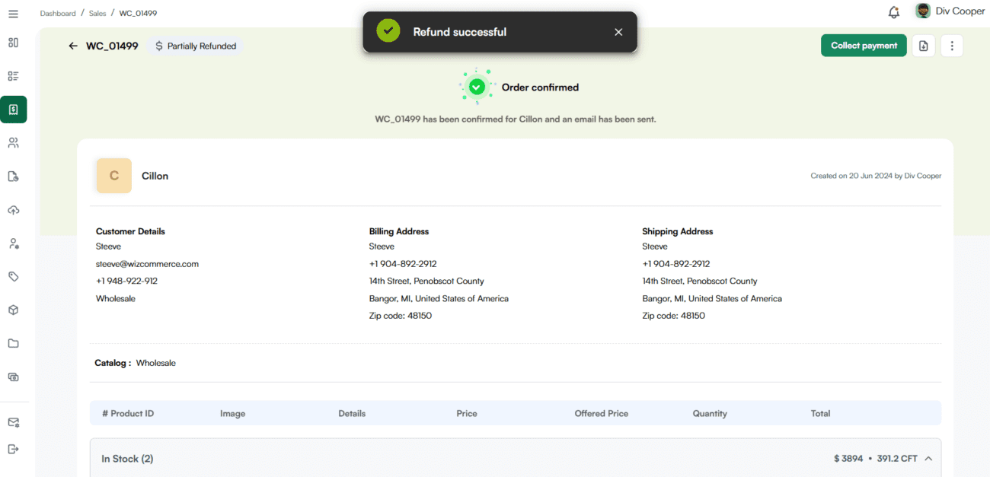Go to the customers (people) sidebar icon
990x477 pixels.
(x=13, y=143)
